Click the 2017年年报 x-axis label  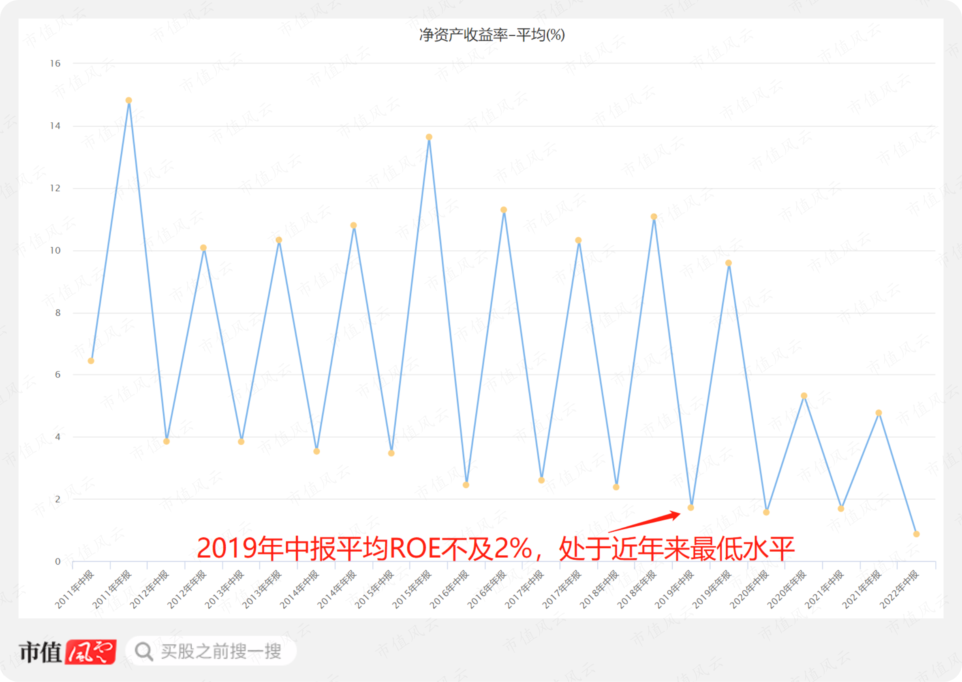pyautogui.click(x=562, y=589)
